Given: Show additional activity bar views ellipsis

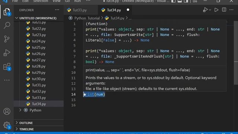Looking at the screenshot, I should (7, 80).
